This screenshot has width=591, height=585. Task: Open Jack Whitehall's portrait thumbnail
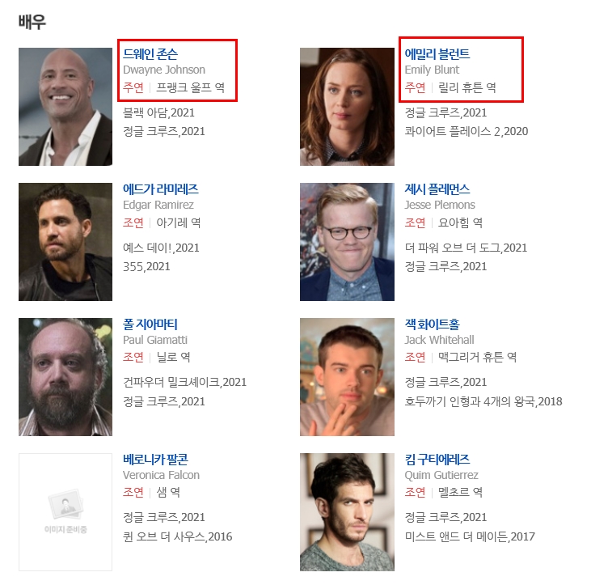tap(347, 377)
